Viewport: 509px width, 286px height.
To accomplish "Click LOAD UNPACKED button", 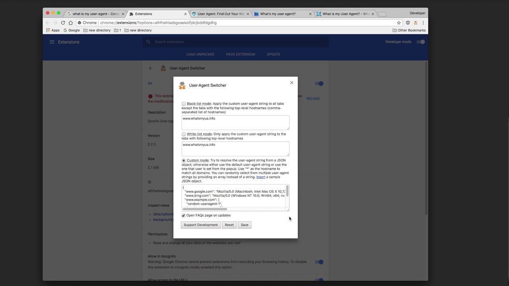I will point(200,54).
